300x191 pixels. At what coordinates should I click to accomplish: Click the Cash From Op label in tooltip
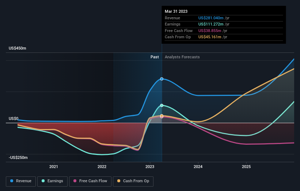point(178,37)
